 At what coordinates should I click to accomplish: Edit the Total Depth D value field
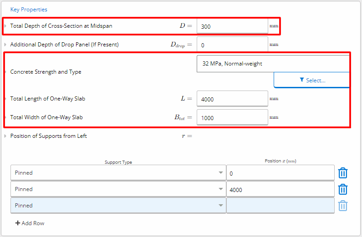pos(232,26)
